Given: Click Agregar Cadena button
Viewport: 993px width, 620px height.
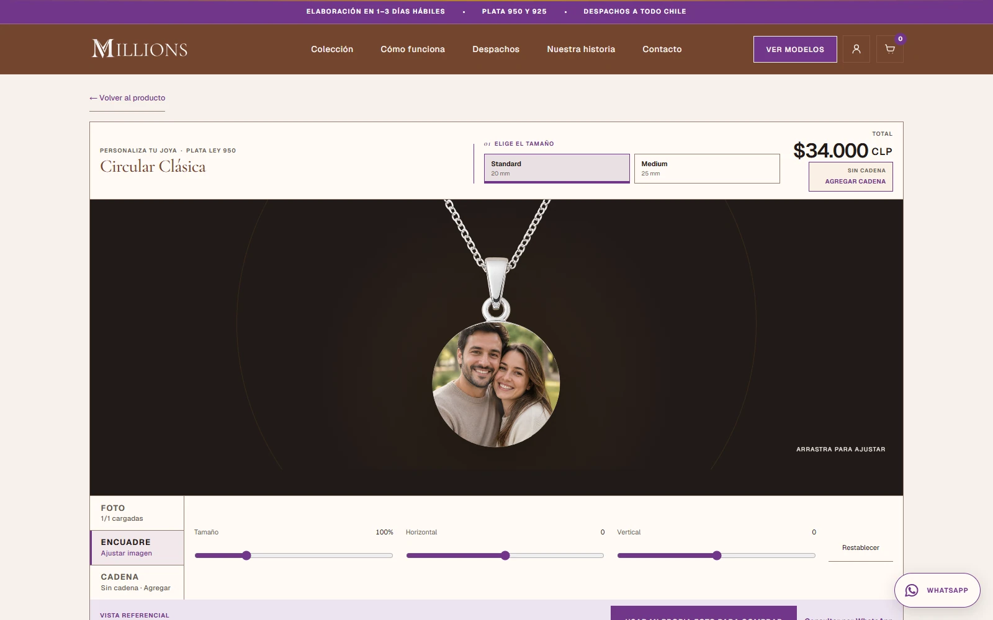Looking at the screenshot, I should pos(851,177).
